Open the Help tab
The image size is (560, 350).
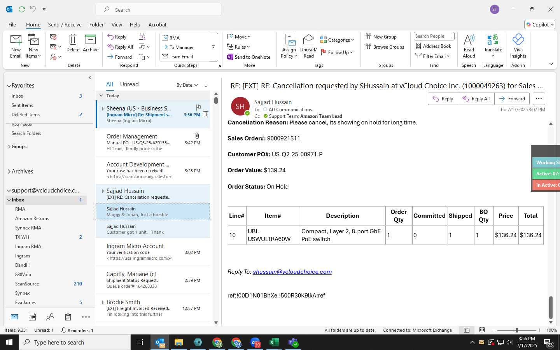coord(135,24)
